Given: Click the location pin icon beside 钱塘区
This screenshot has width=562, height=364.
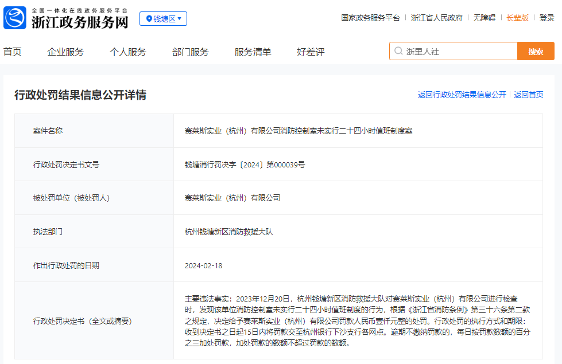Looking at the screenshot, I should (149, 18).
